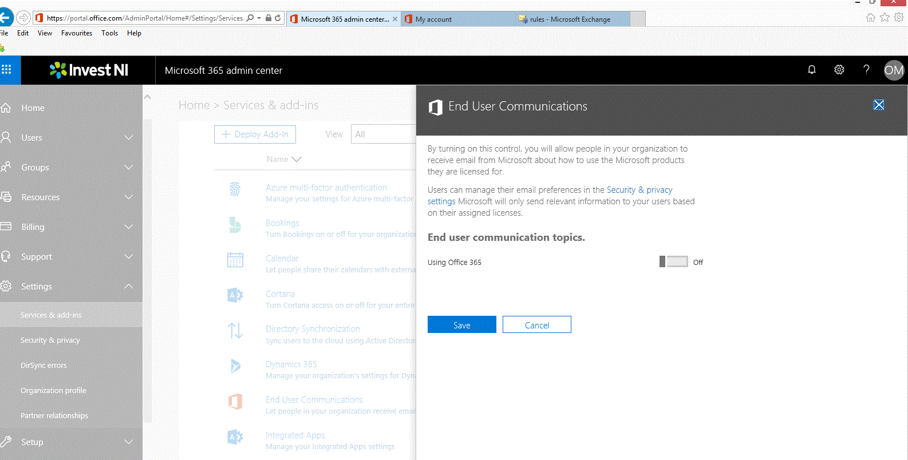Refresh the page with reload icon
908x460 pixels.
278,18
